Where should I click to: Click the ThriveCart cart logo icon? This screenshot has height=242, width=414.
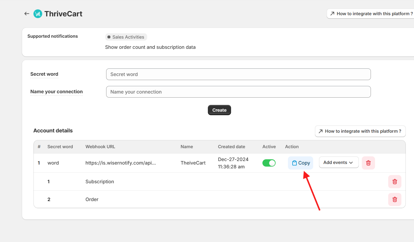click(38, 14)
